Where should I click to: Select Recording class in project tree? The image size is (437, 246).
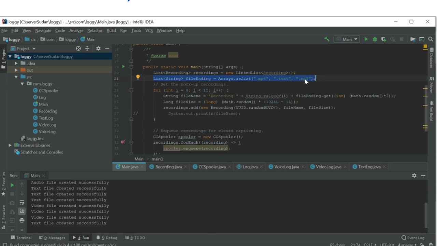tap(45, 111)
